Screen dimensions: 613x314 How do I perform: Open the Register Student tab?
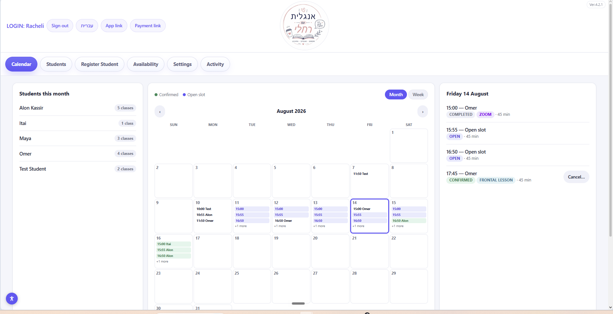point(99,64)
